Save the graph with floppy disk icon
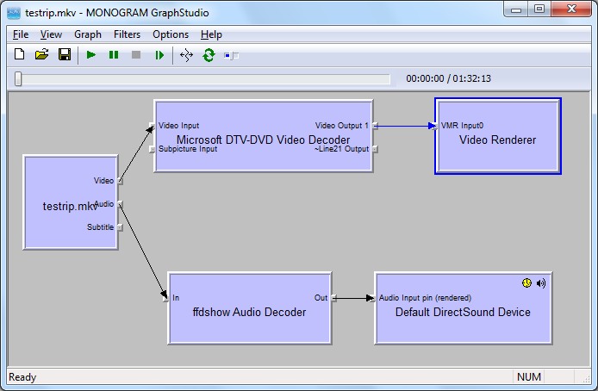 pos(64,55)
